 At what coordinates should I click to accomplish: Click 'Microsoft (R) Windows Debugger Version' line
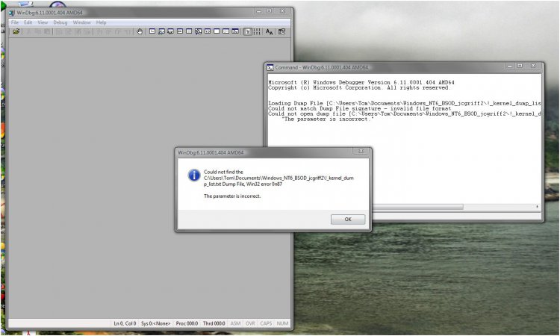coord(361,82)
